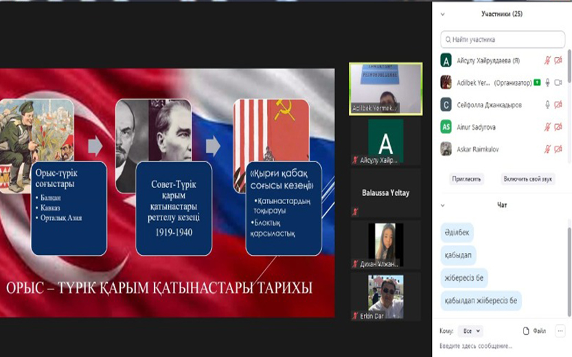The width and height of the screenshot is (572, 357).
Task: Select the Adilbek Yermek video thumbnail
Action: tap(386, 89)
